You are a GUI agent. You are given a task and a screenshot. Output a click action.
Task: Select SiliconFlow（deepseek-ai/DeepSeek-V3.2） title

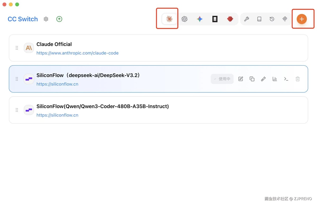pos(88,75)
